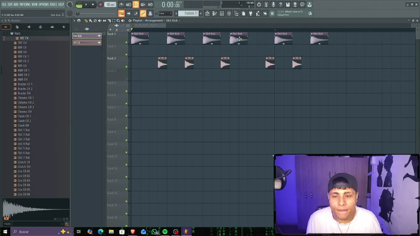420x236 pixels.
Task: Select the Paint brush tool in playlist
Action: [91, 20]
